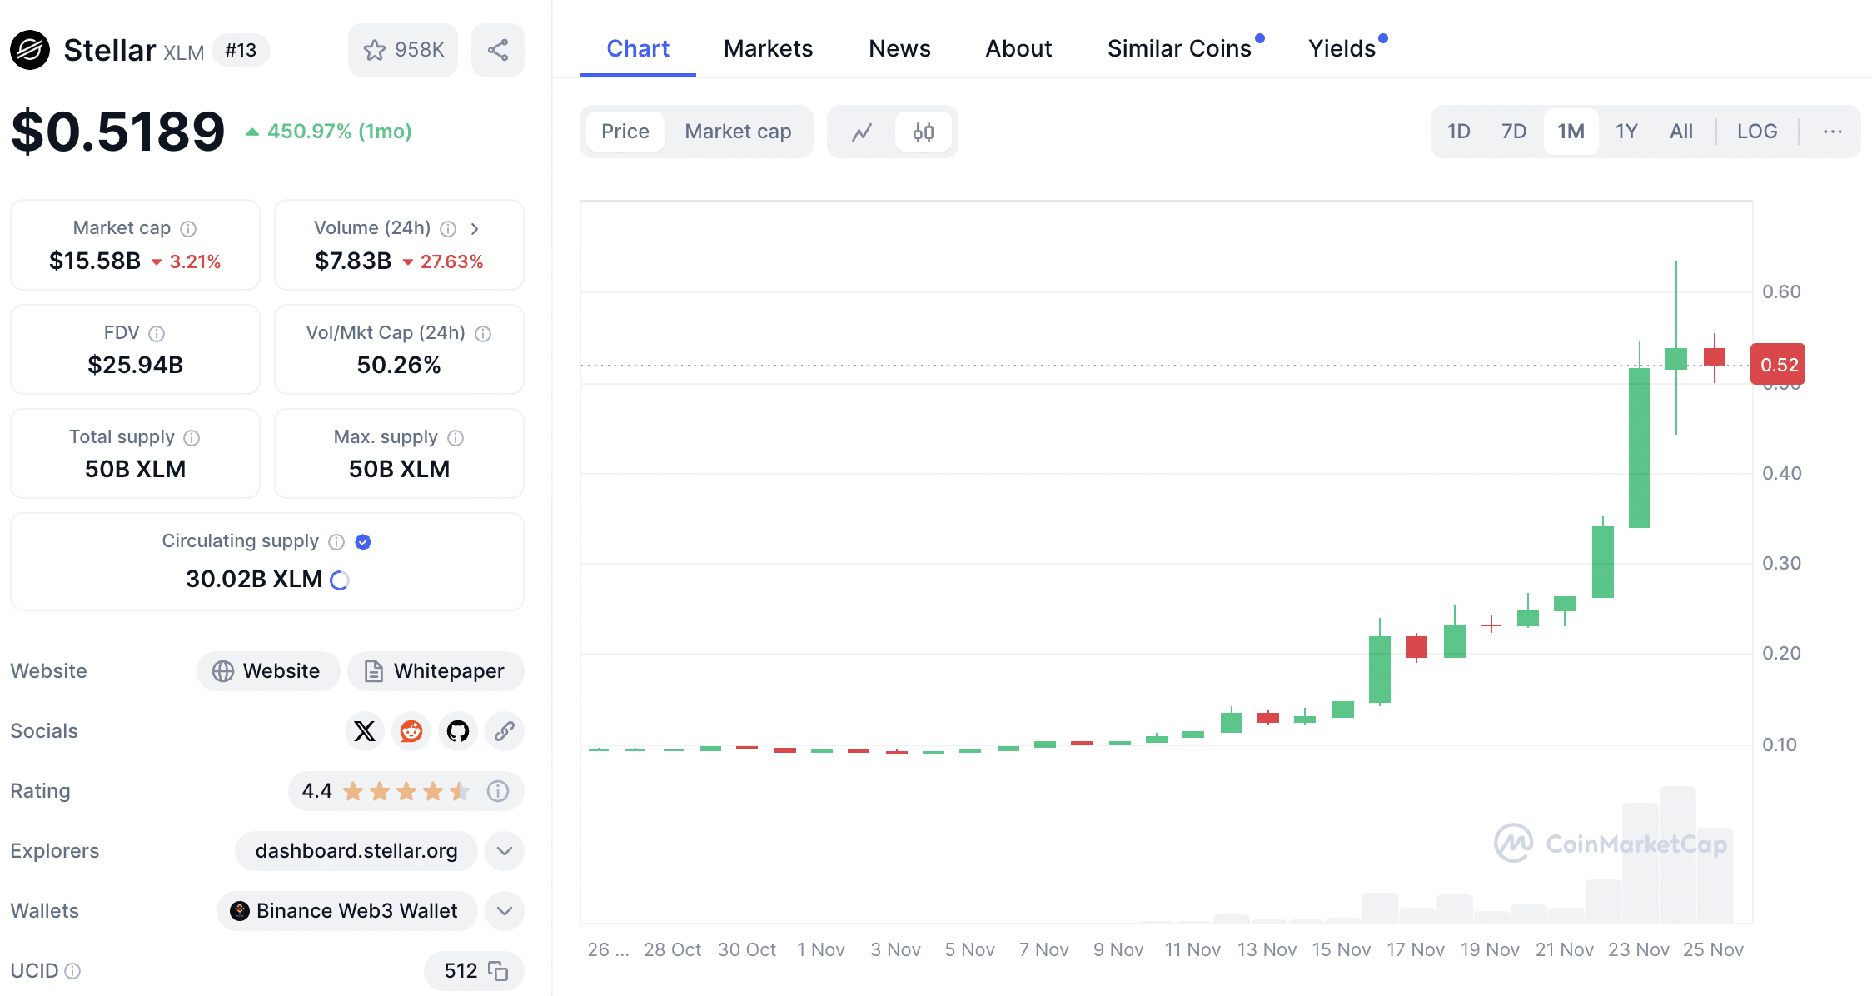The image size is (1872, 996).
Task: Expand the Explorers dropdown
Action: click(x=505, y=851)
